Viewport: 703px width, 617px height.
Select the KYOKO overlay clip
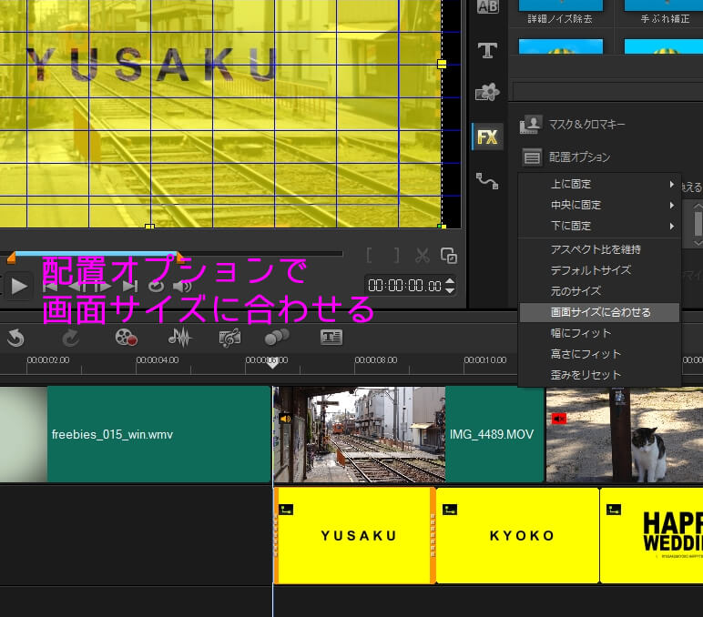pos(517,536)
